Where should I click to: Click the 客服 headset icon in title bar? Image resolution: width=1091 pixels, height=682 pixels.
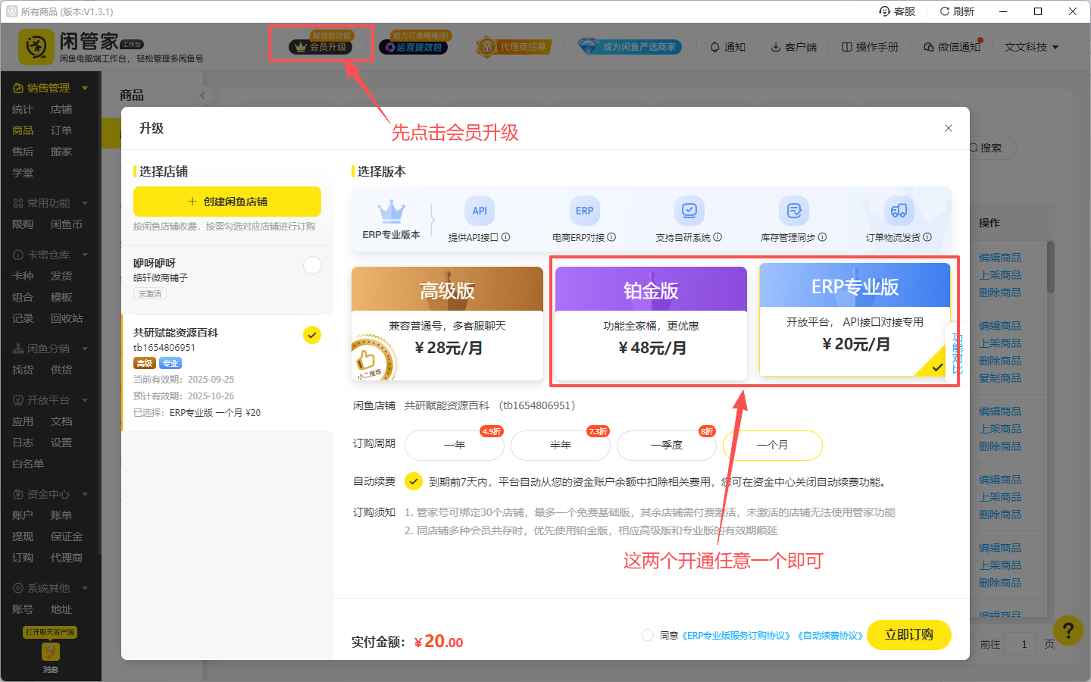[x=884, y=11]
